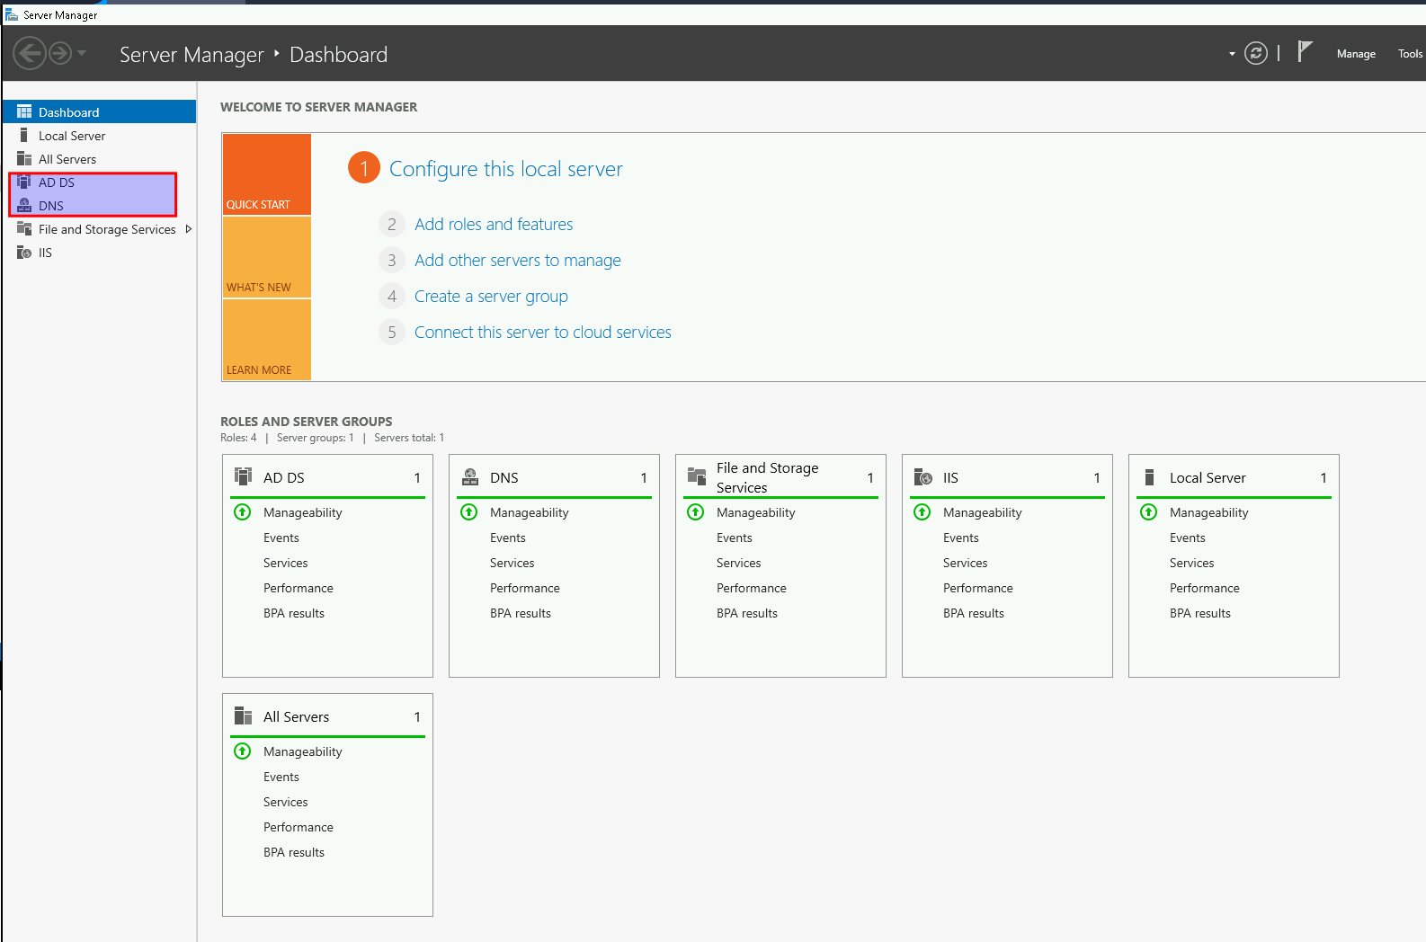The width and height of the screenshot is (1426, 942).
Task: Click the All Servers sidebar icon
Action: point(24,158)
